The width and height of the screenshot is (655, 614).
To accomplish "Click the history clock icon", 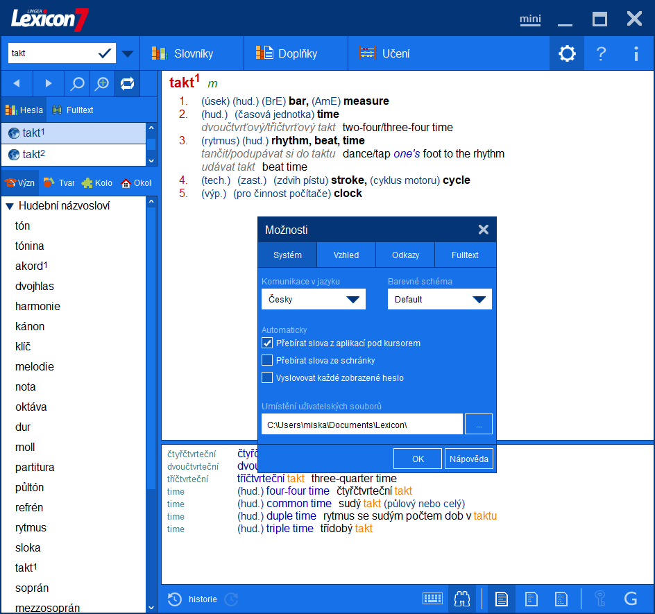I will [x=175, y=599].
